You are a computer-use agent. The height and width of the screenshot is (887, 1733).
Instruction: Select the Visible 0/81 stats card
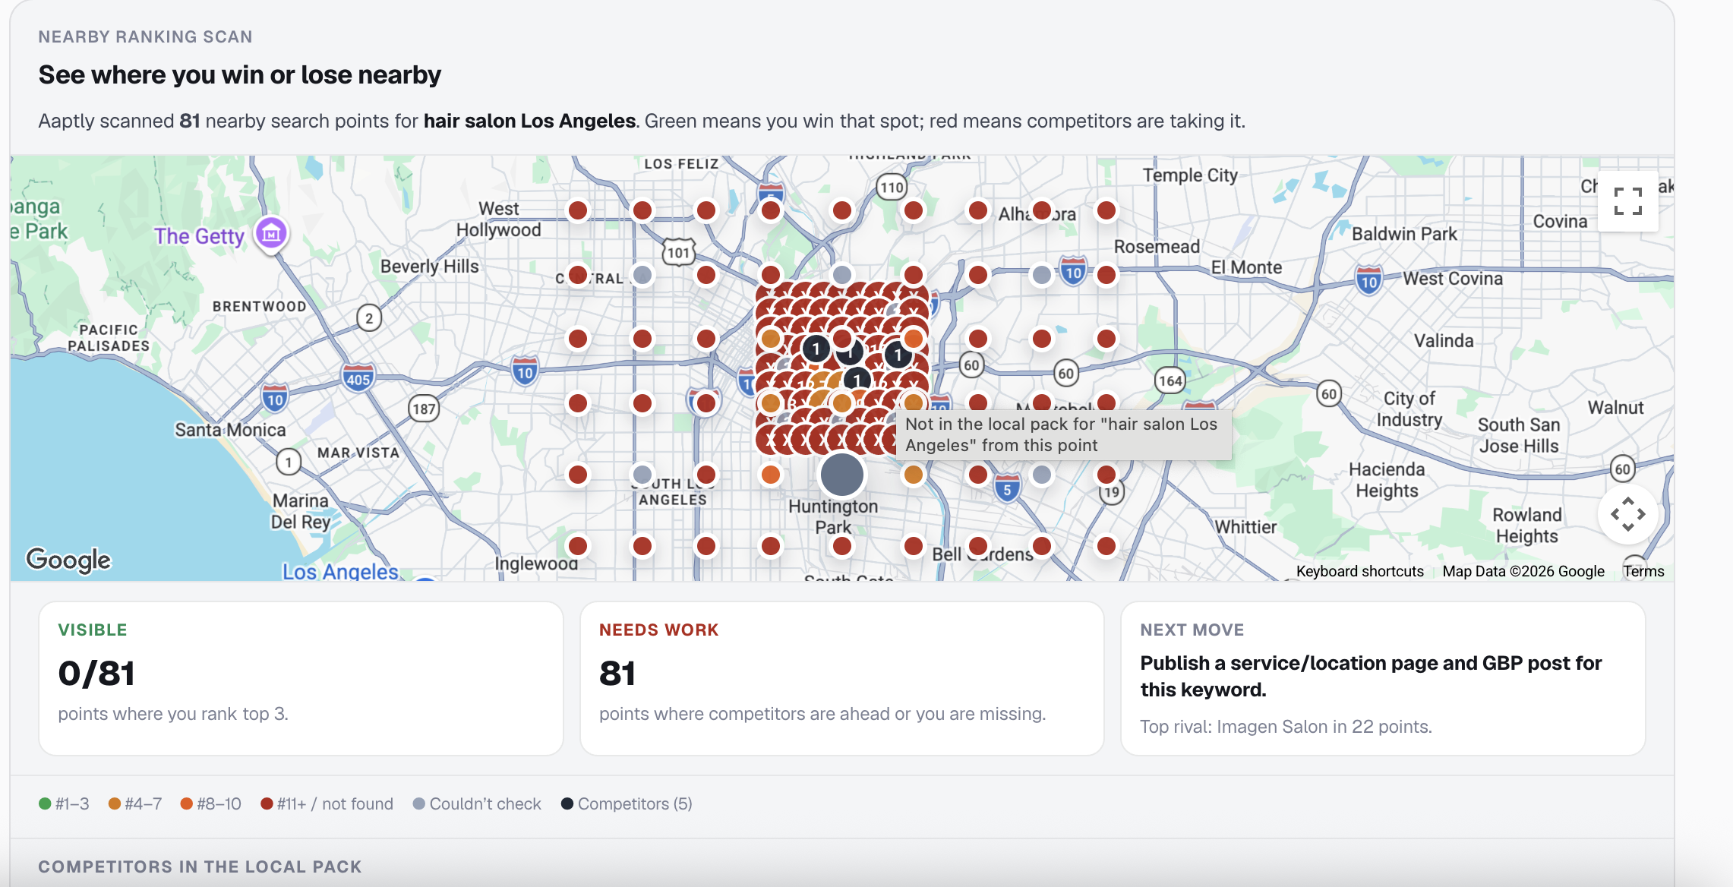[x=301, y=678]
